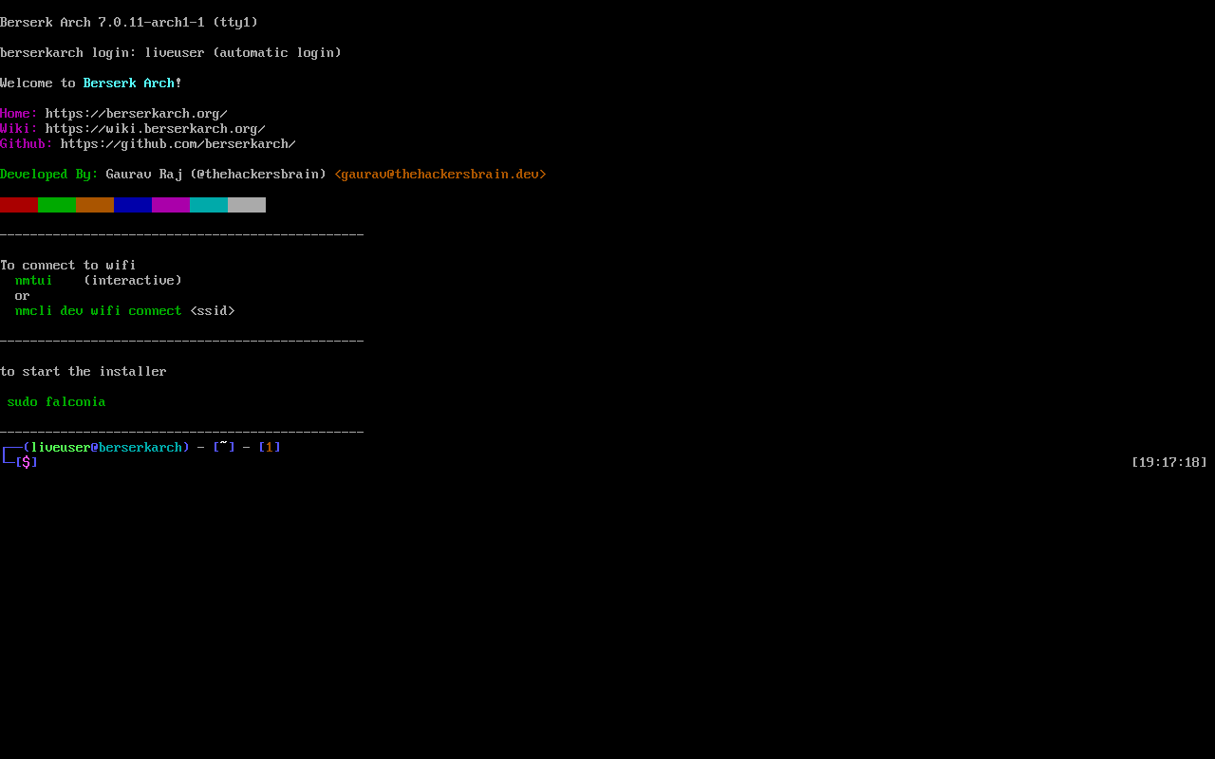Viewport: 1215px width, 759px height.
Task: Click the 'Wiki:' magenta label
Action: [19, 129]
